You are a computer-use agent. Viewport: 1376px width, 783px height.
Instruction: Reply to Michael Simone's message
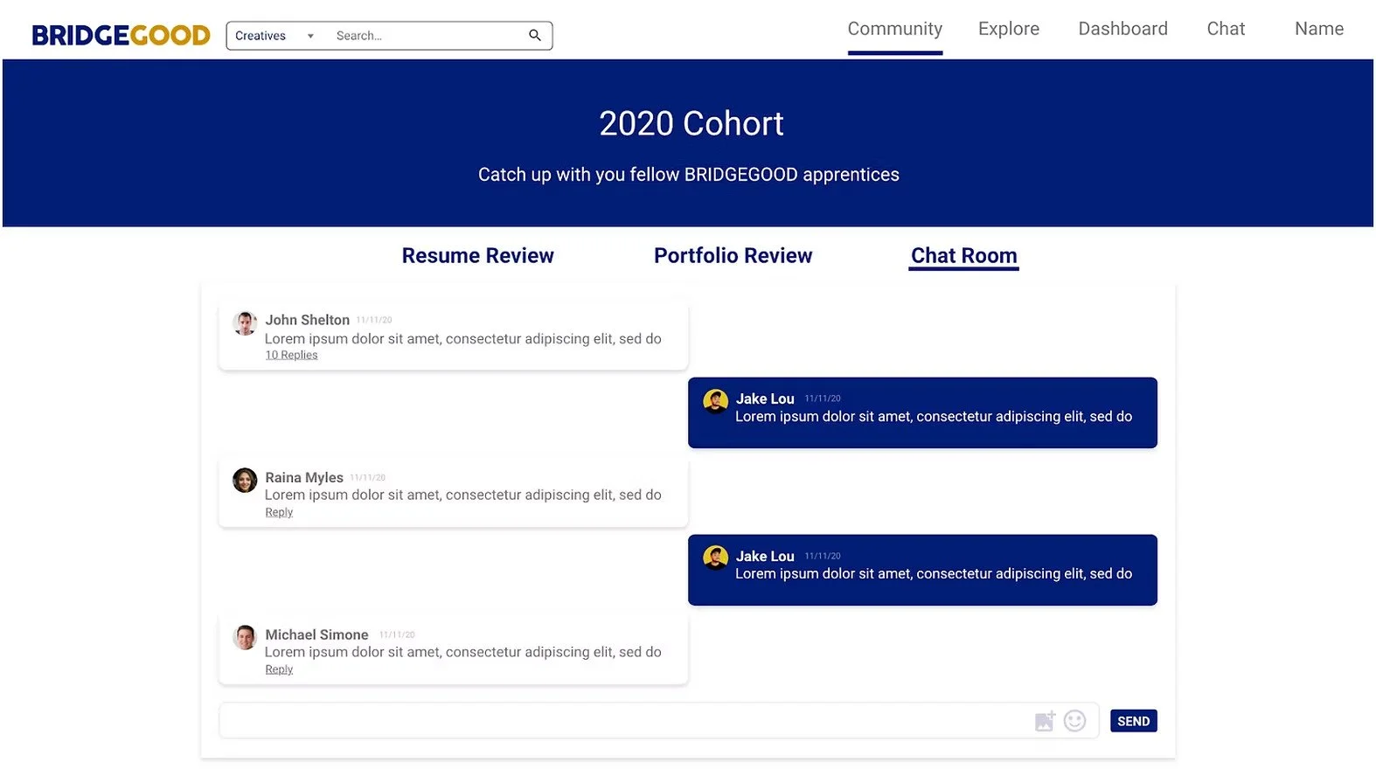pos(279,669)
